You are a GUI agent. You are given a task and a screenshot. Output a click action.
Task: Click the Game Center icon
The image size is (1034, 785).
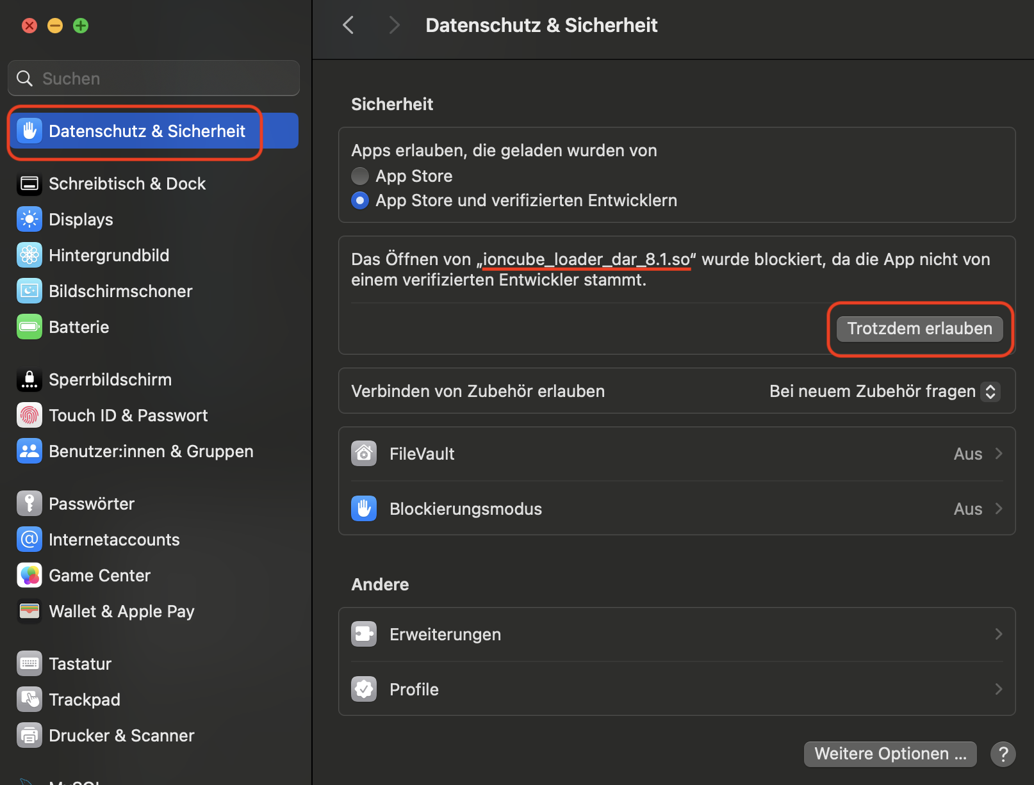tap(29, 576)
